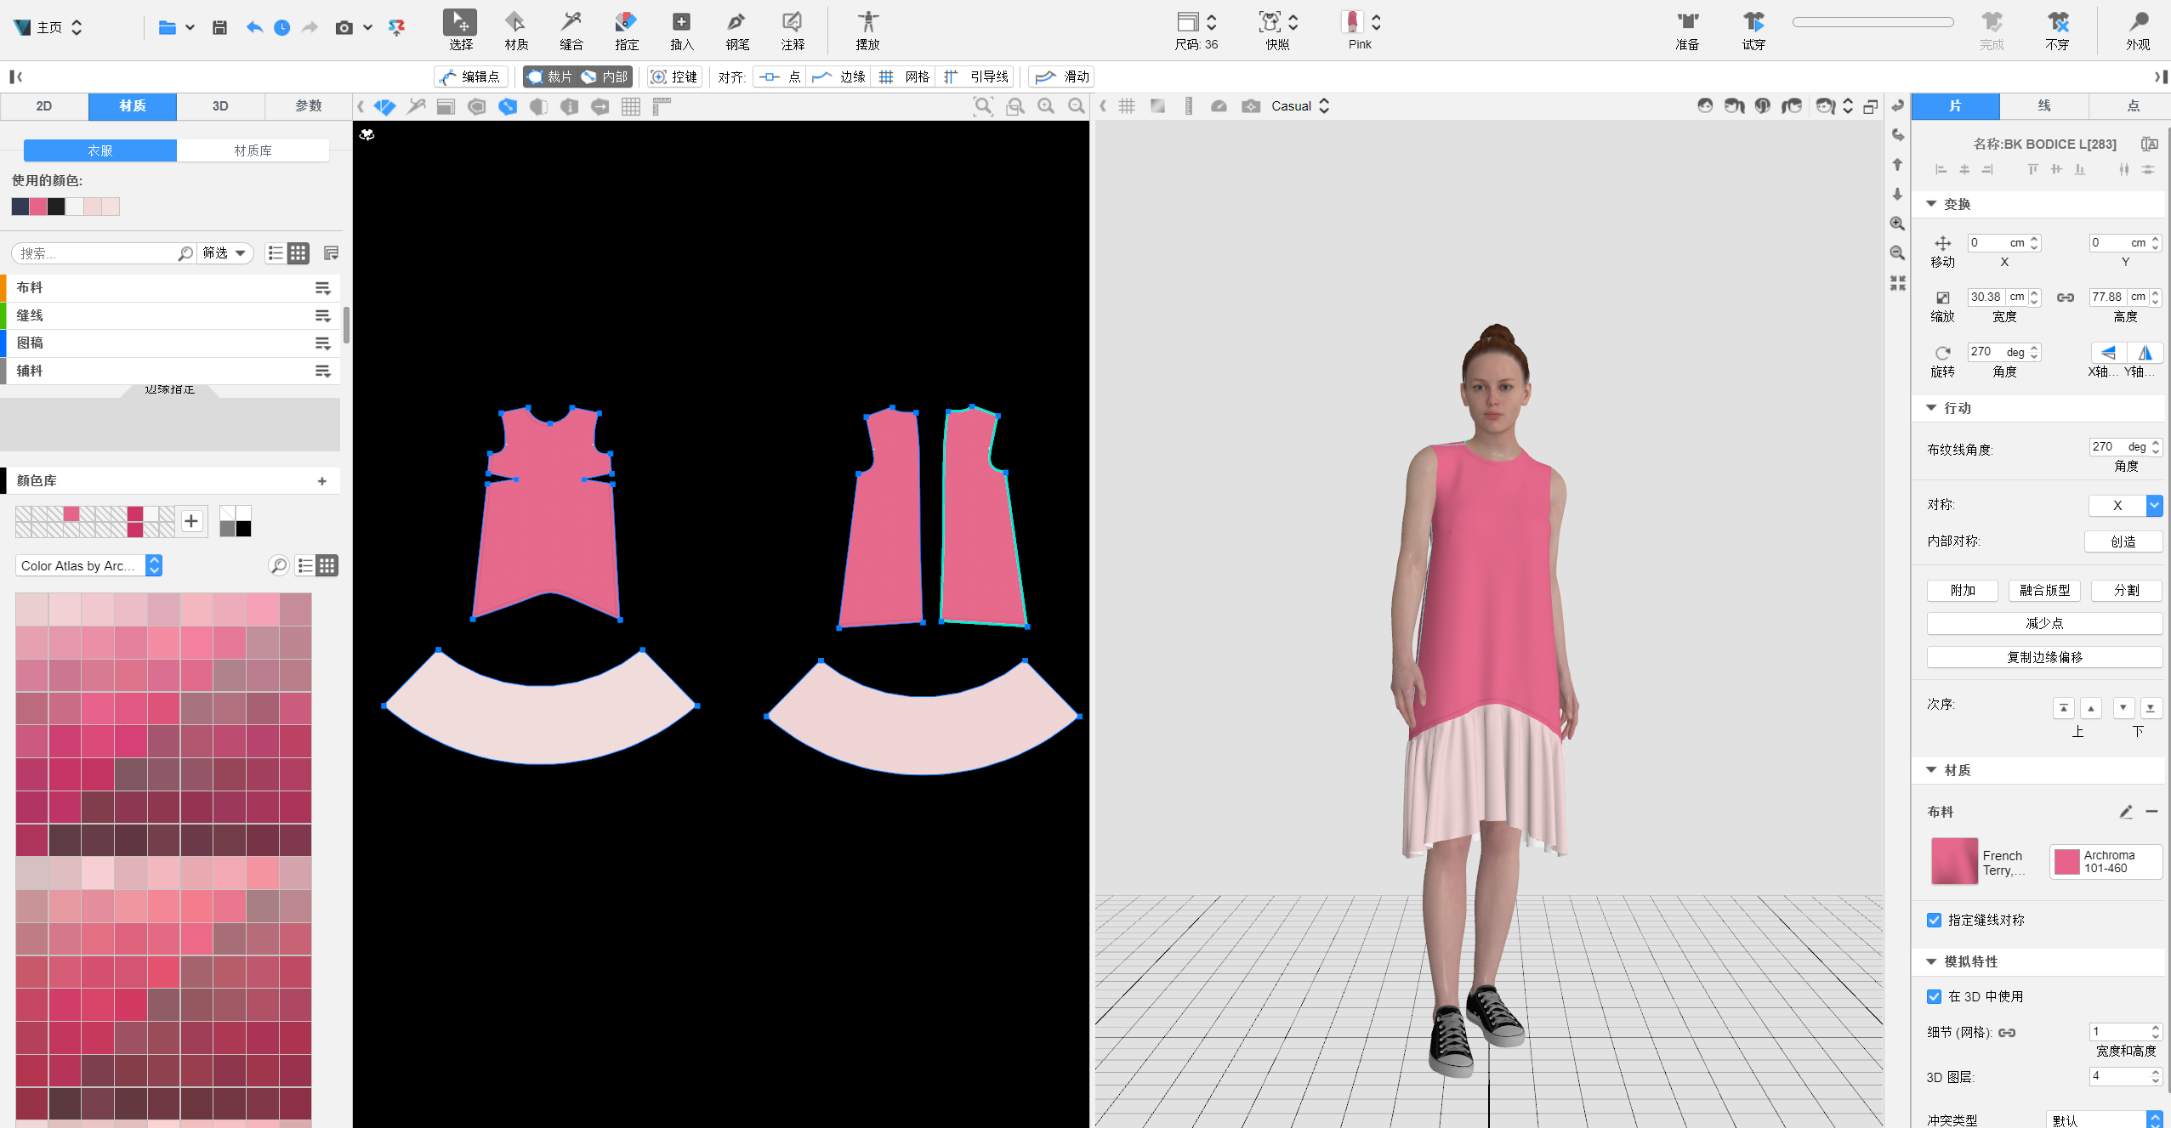
Task: Switch to the 点 points tab
Action: 2133,106
